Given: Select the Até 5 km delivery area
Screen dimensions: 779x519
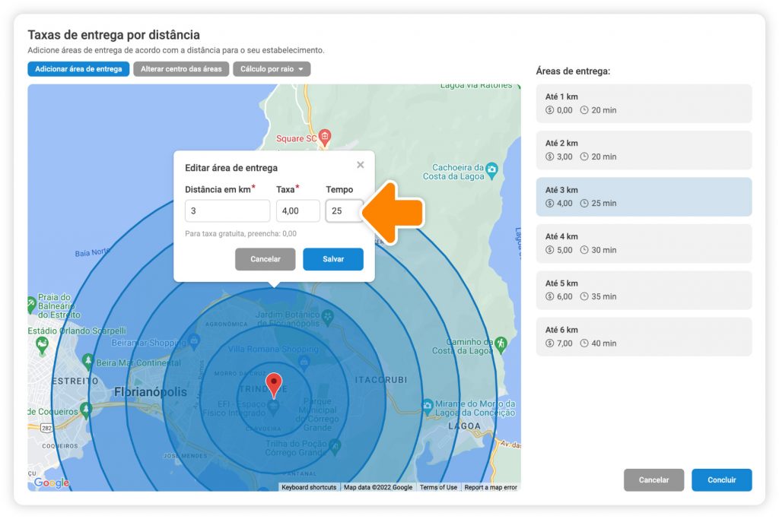Looking at the screenshot, I should pos(644,290).
